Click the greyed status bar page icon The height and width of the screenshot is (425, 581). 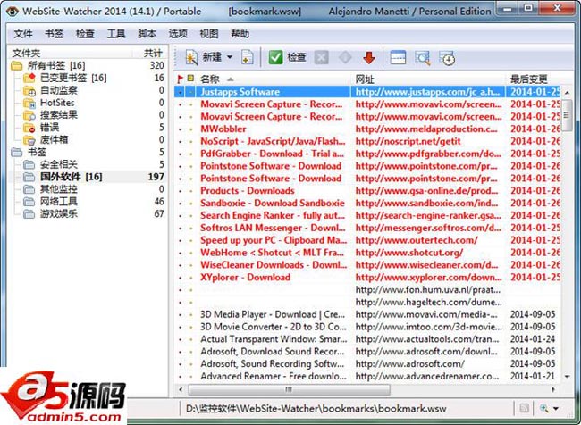click(x=524, y=408)
